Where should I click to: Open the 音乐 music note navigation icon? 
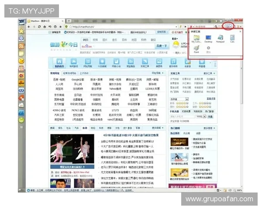(x=173, y=63)
